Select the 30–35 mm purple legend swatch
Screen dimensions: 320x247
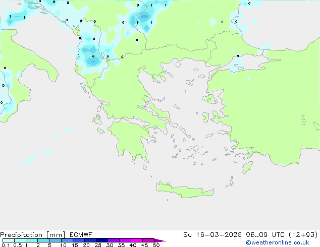(114, 240)
